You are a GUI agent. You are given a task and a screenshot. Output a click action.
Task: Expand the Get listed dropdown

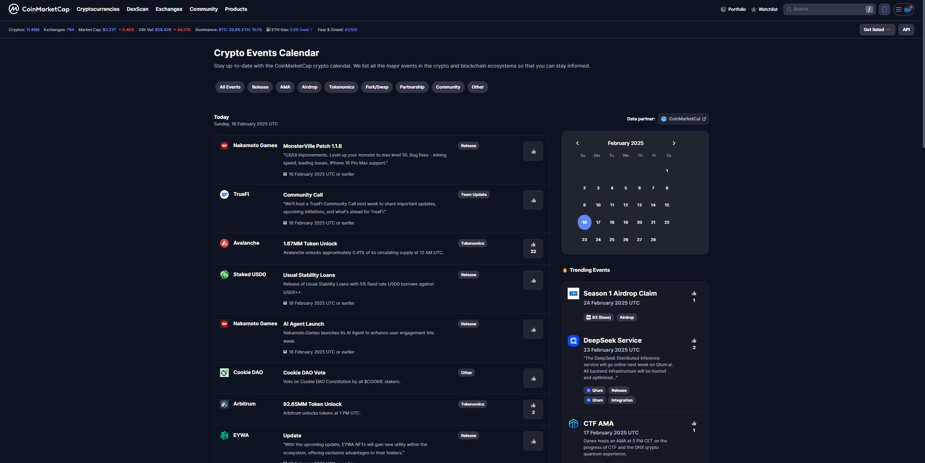(877, 29)
